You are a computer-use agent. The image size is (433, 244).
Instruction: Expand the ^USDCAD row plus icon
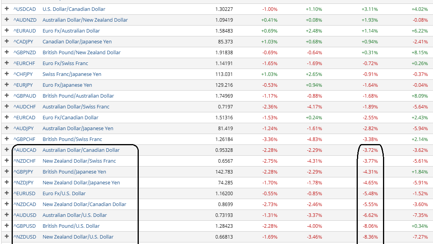7,9
